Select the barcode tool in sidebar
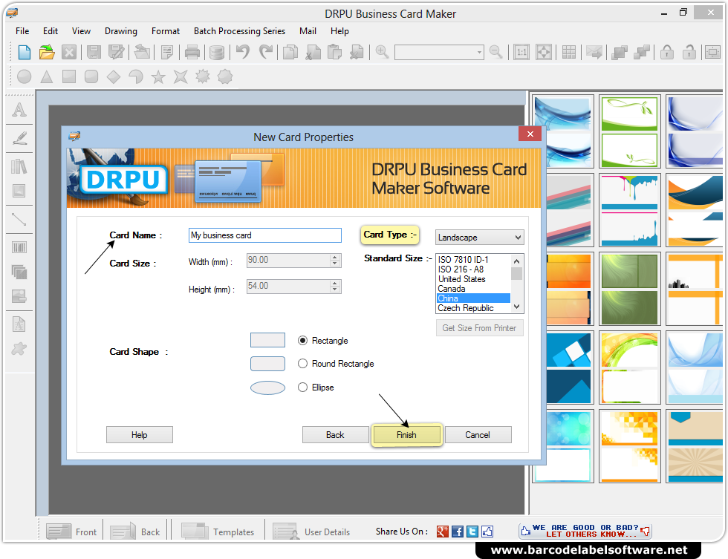 click(19, 246)
